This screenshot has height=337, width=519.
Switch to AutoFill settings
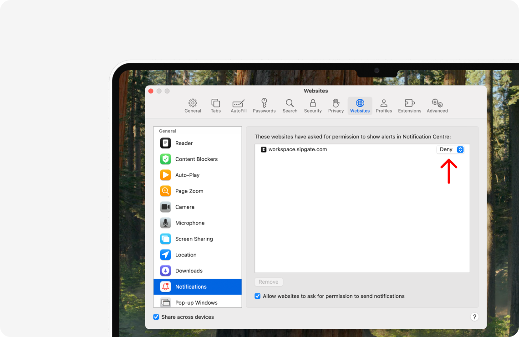[x=239, y=106]
